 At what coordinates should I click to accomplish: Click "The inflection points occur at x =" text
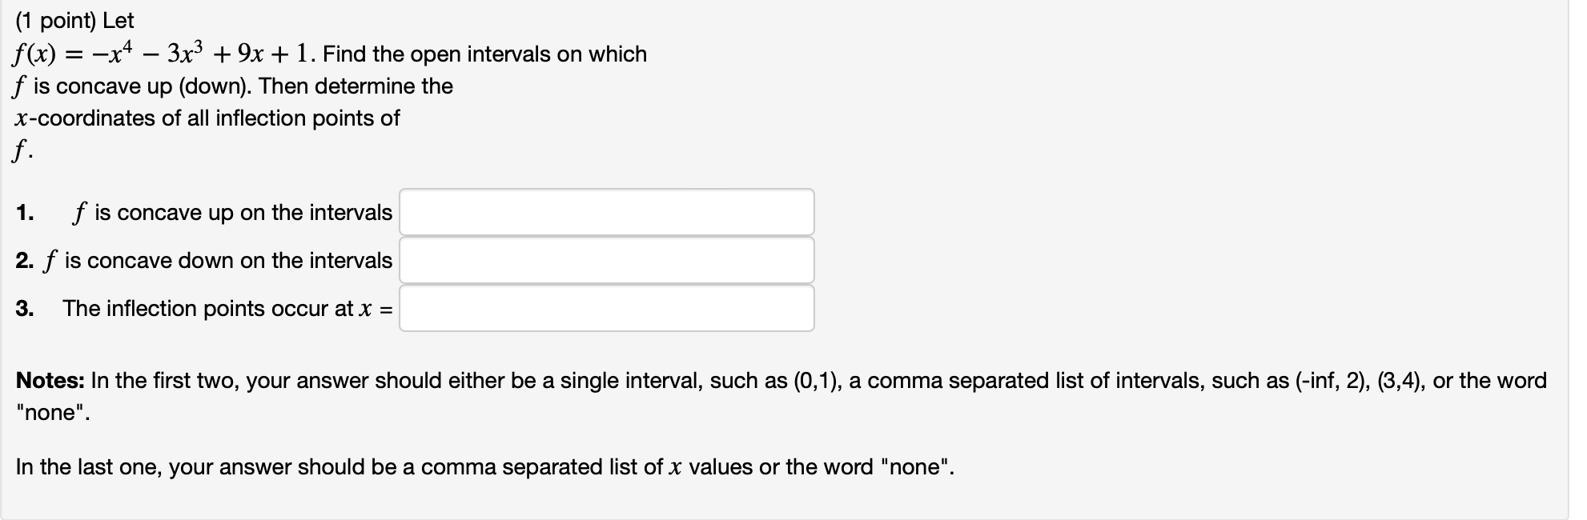pyautogui.click(x=228, y=309)
